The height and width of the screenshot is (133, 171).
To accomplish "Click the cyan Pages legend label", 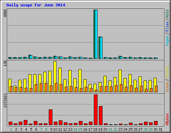I will pyautogui.click(x=167, y=41).
